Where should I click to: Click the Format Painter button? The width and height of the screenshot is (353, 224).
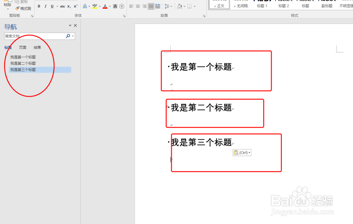[23, 8]
